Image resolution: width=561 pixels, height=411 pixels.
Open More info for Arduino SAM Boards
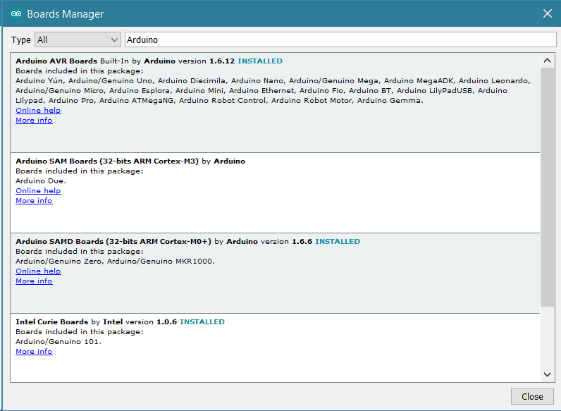(34, 201)
